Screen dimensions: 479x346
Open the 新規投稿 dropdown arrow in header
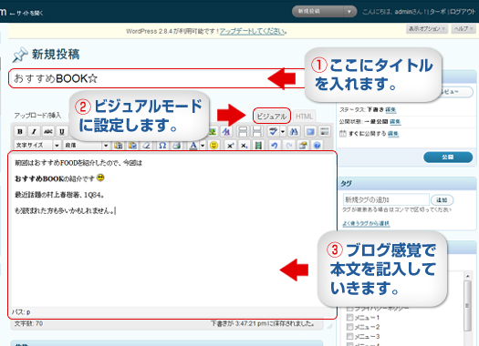pyautogui.click(x=349, y=11)
